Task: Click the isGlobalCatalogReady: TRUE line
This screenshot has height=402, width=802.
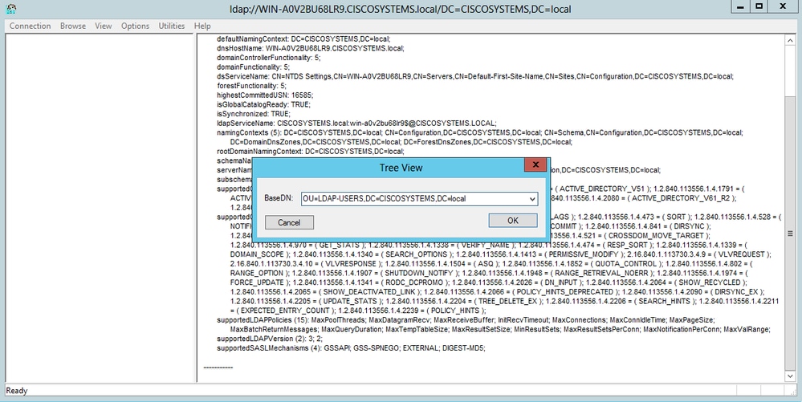Action: (263, 104)
